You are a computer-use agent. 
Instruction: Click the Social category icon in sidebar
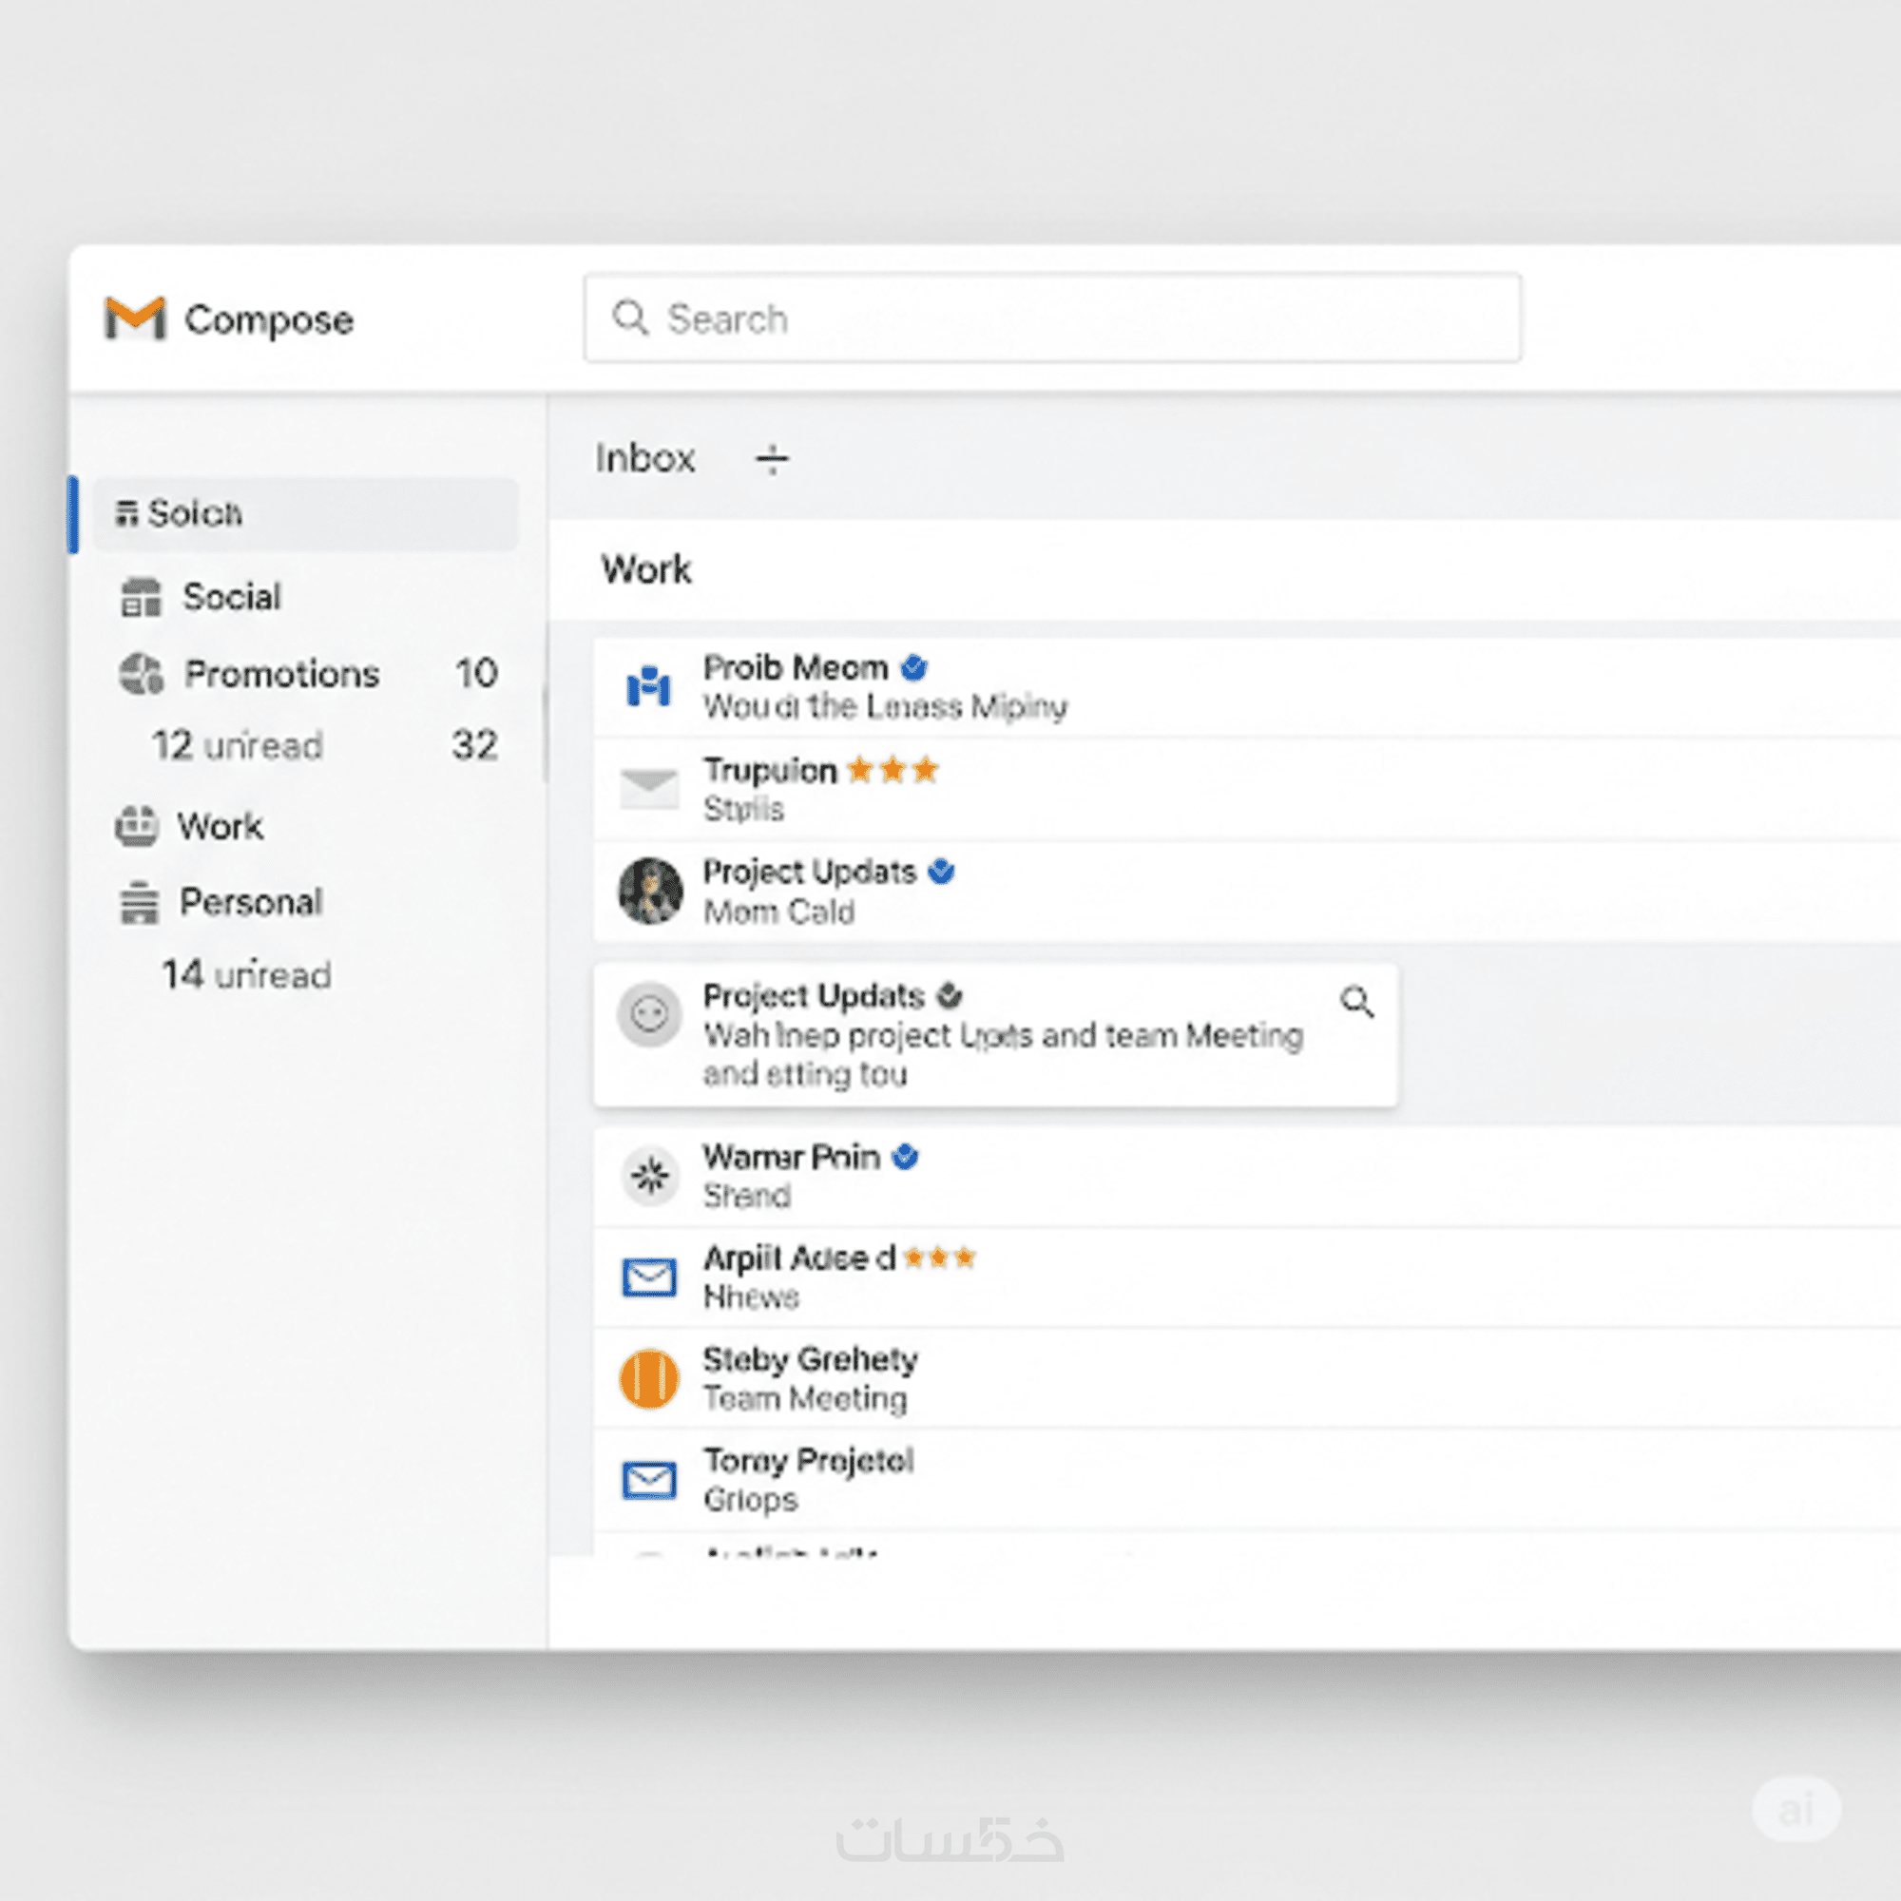(x=141, y=597)
